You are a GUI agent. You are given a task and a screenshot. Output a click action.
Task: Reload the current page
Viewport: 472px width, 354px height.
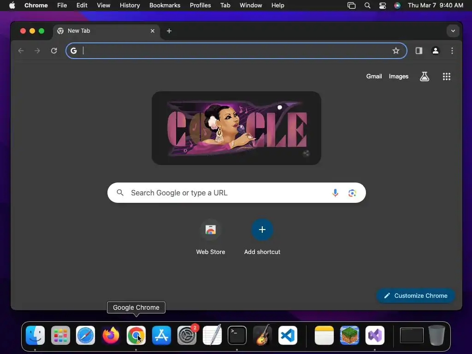[x=54, y=51]
